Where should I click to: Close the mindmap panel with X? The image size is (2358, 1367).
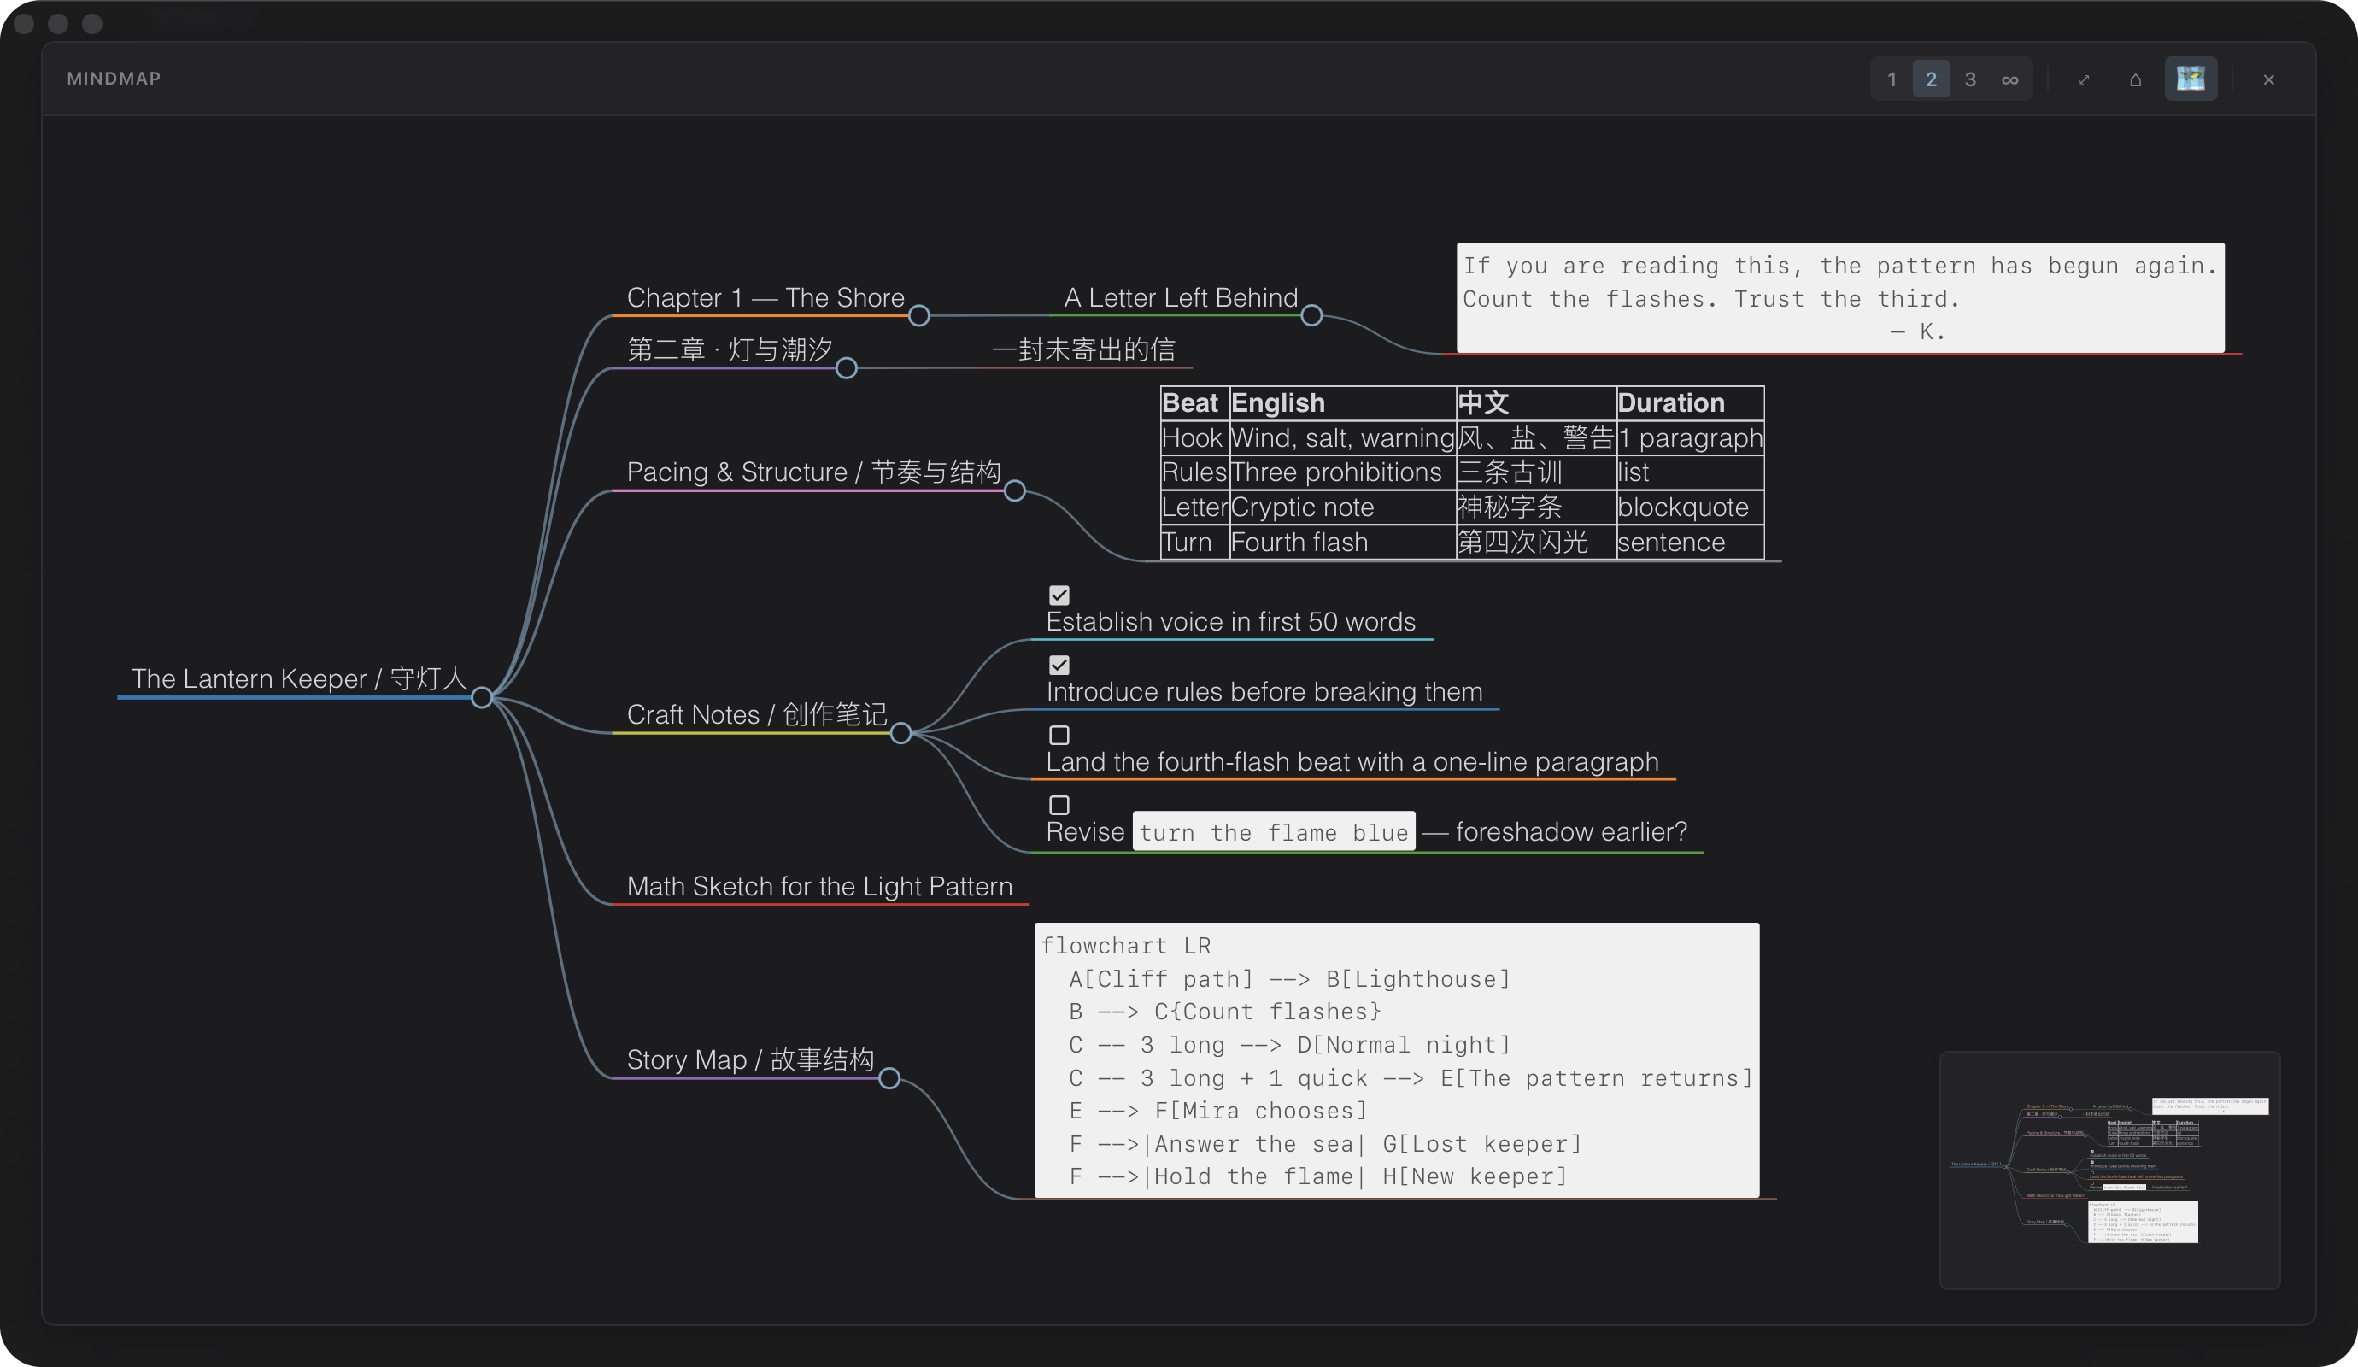2268,79
